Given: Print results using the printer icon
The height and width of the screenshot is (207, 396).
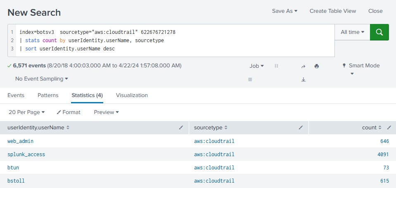Looking at the screenshot, I should (x=317, y=66).
